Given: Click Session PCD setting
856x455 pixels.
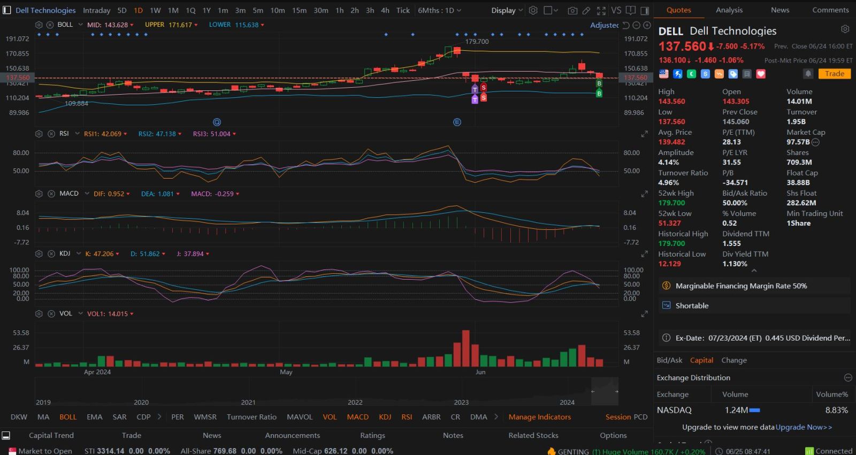Looking at the screenshot, I should [626, 417].
